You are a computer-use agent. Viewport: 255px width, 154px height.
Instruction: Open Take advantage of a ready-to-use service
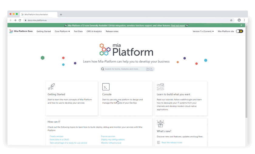click(68, 143)
